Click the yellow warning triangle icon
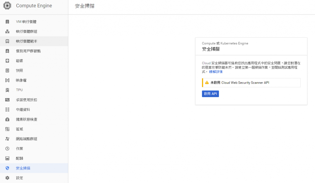 click(x=207, y=82)
